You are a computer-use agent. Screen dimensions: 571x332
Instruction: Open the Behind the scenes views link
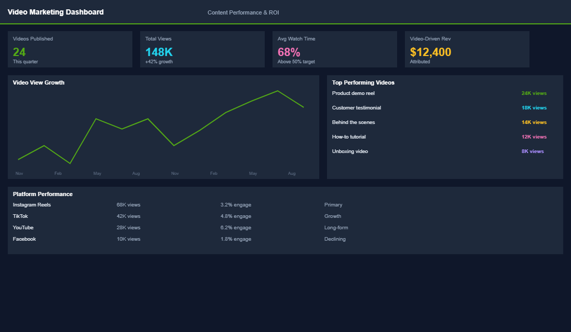tap(534, 122)
